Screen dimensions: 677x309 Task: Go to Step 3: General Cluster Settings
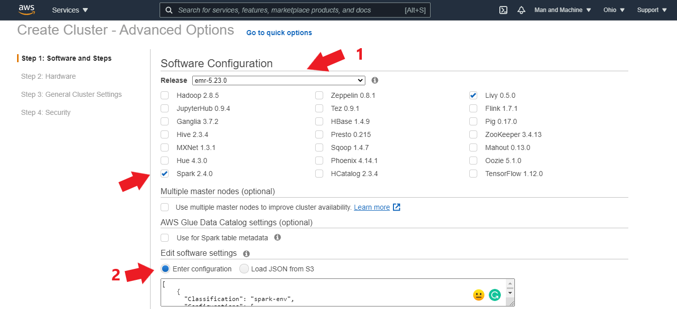pyautogui.click(x=71, y=94)
